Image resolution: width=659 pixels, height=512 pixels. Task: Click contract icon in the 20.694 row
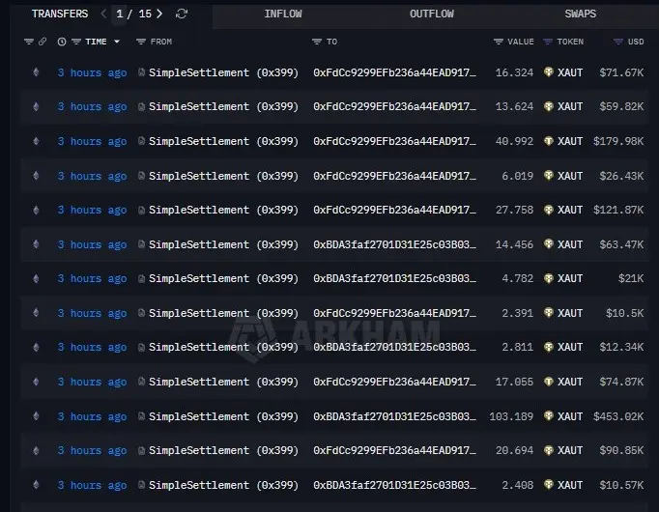(x=142, y=450)
